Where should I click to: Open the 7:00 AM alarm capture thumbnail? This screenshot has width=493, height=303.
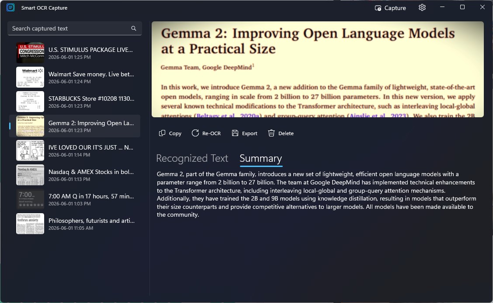point(30,200)
